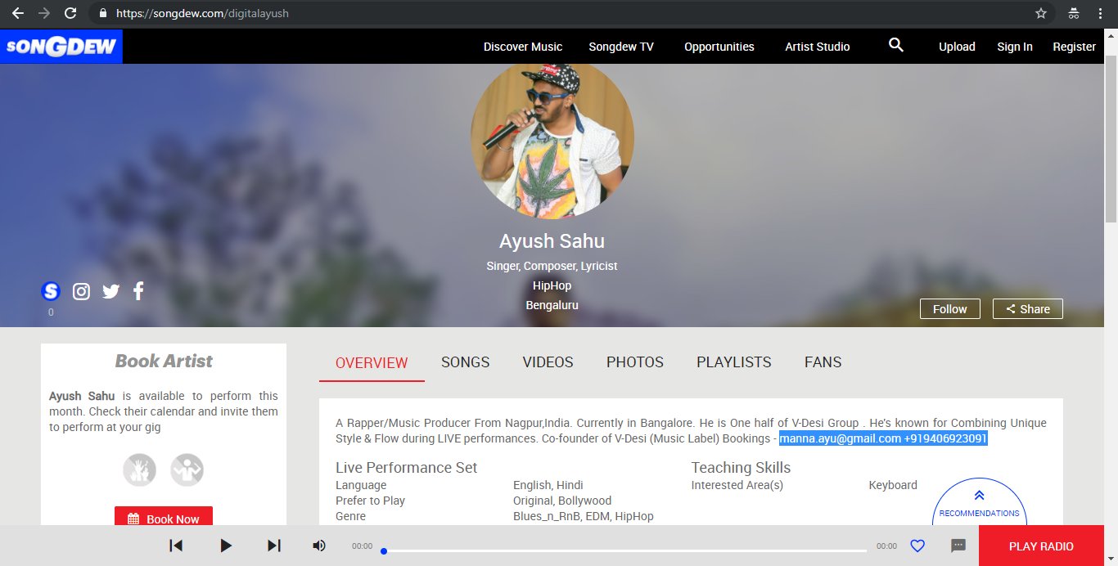Click the teaching round icon

pyautogui.click(x=187, y=470)
